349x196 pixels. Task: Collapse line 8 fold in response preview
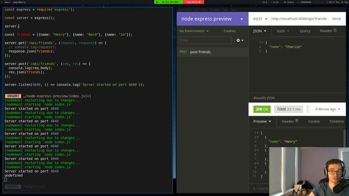click(x=257, y=163)
